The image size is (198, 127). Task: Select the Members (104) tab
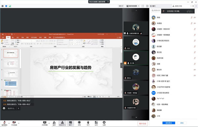[177, 6]
